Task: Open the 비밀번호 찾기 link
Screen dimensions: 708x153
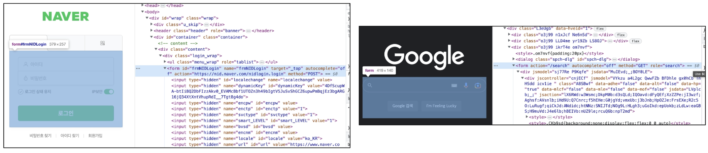Action: (x=40, y=136)
